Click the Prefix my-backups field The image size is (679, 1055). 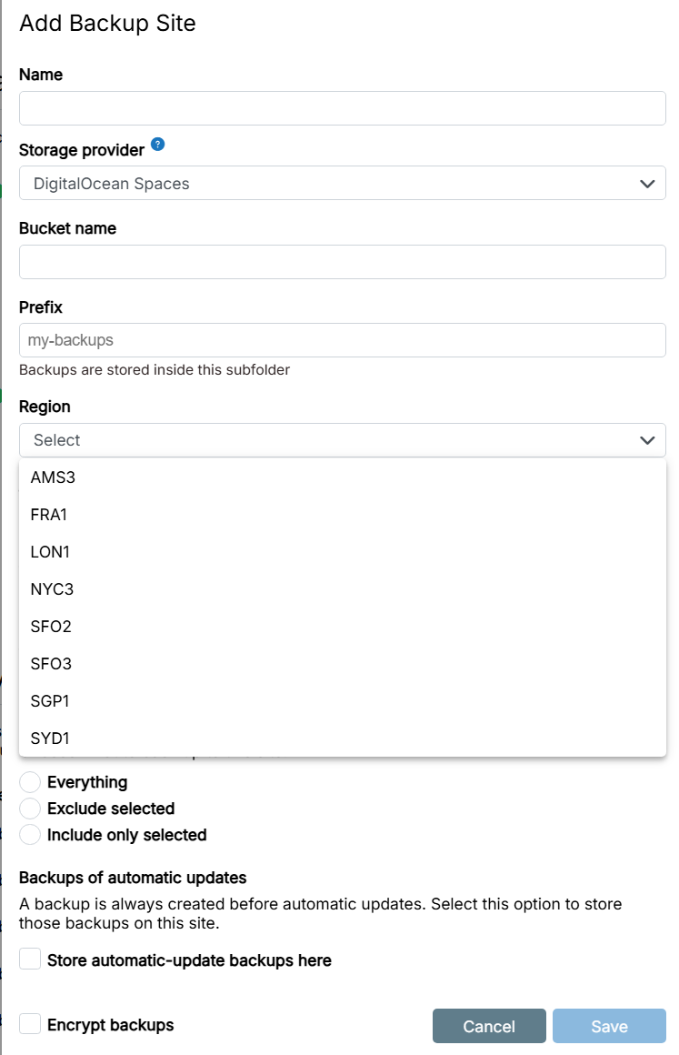pyautogui.click(x=342, y=340)
